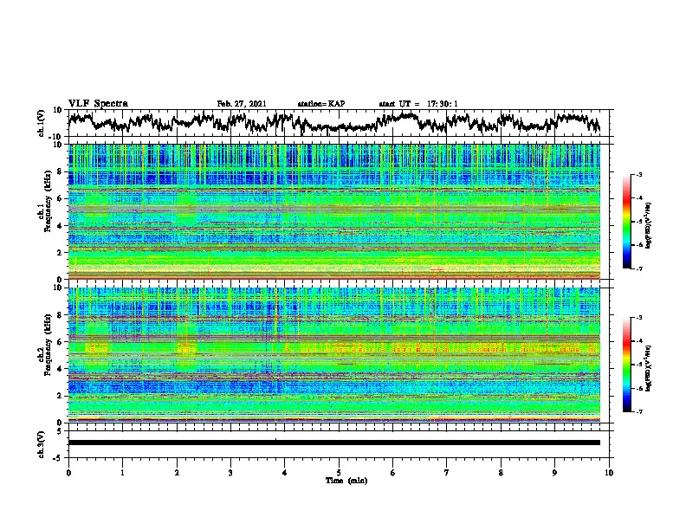Screen dimensions: 686x530
Task: Click the upper colorbar PSD unit label
Action: coord(648,226)
